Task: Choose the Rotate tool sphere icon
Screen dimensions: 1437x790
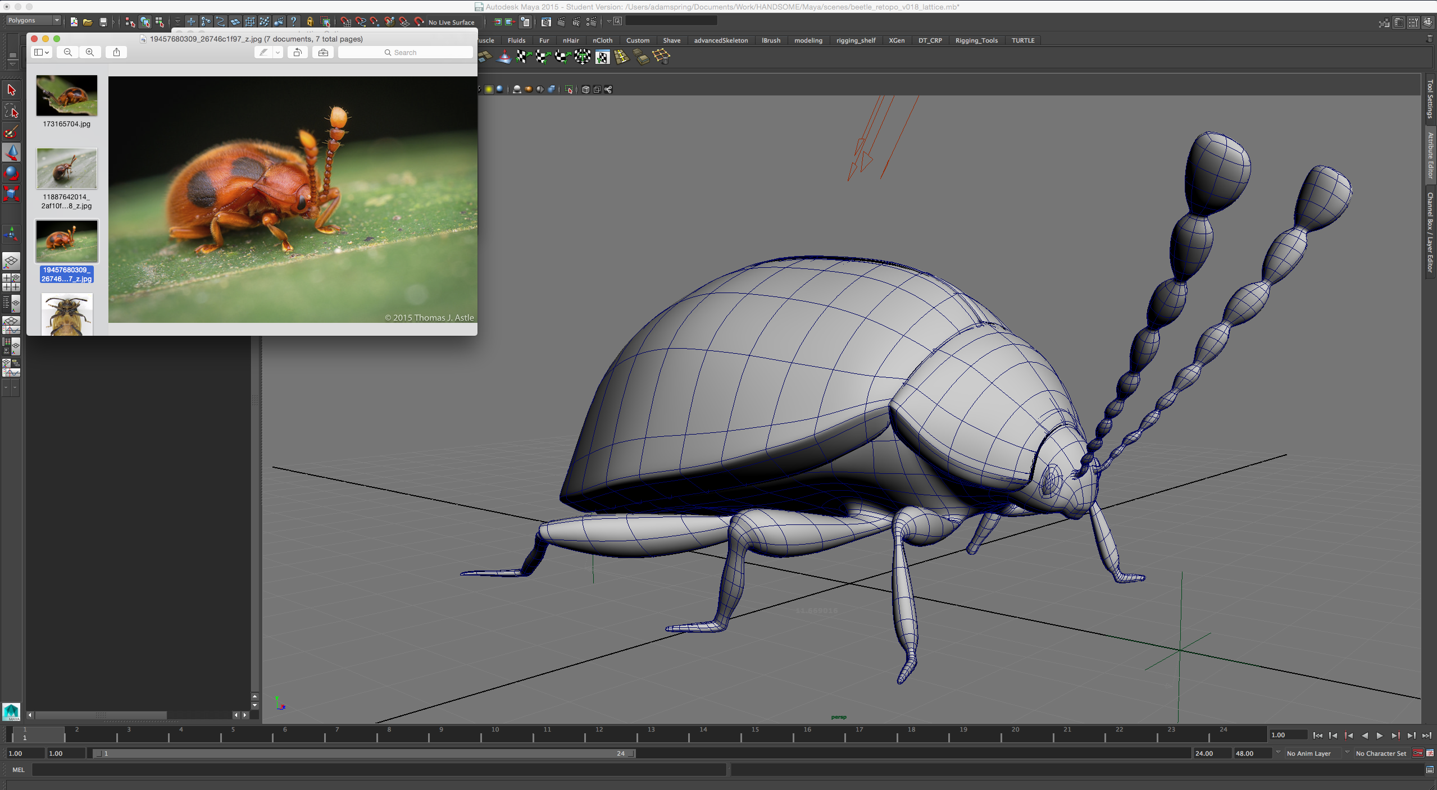Action: pos(11,173)
